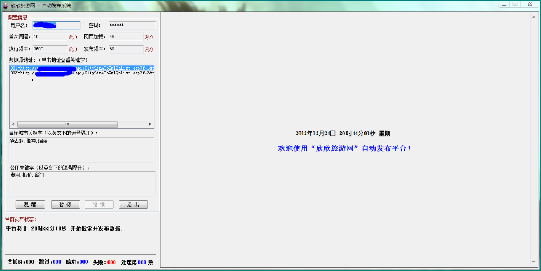
Task: Click the right panel scroll-down arrow
Action: [x=534, y=262]
